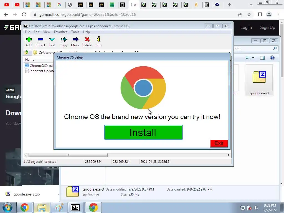Select the Inportant Update file row
The image size is (284, 213).
(39, 71)
